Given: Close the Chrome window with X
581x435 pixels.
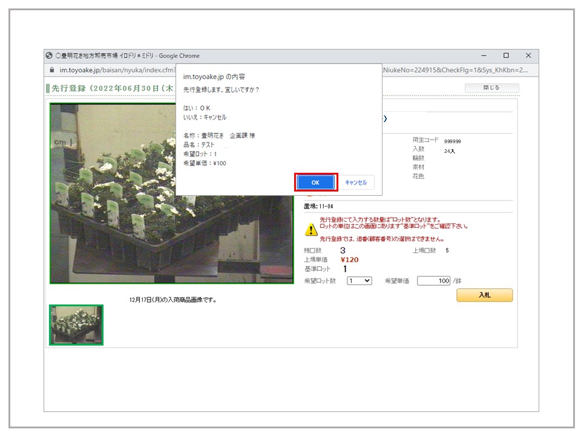Looking at the screenshot, I should [528, 56].
